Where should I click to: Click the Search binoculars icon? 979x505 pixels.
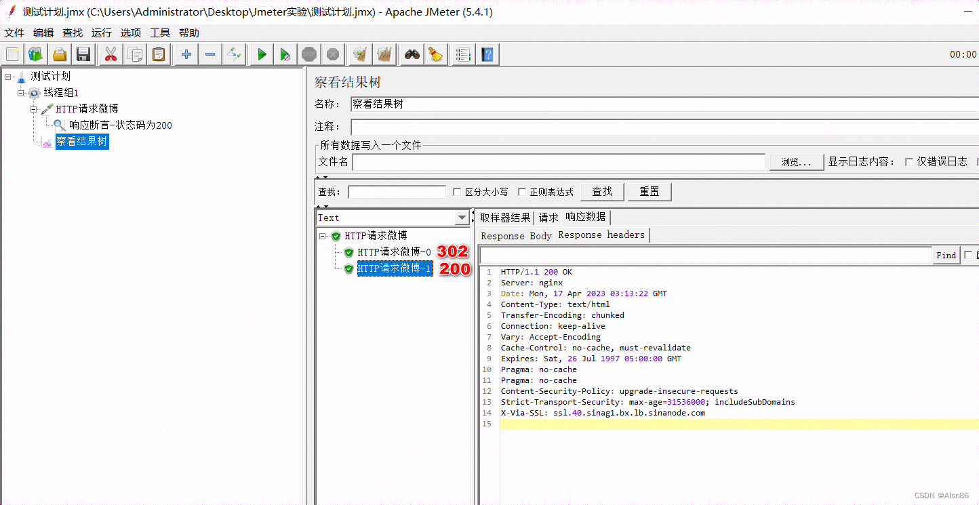click(x=412, y=55)
